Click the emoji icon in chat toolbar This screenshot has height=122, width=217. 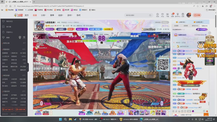[x=173, y=111]
